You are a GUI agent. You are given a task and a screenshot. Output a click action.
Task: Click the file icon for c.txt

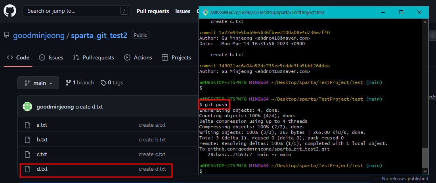[27, 154]
